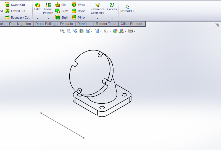The image size is (221, 150).
Task: Open Hide/Show Items dropdown arrow
Action: click(x=110, y=31)
